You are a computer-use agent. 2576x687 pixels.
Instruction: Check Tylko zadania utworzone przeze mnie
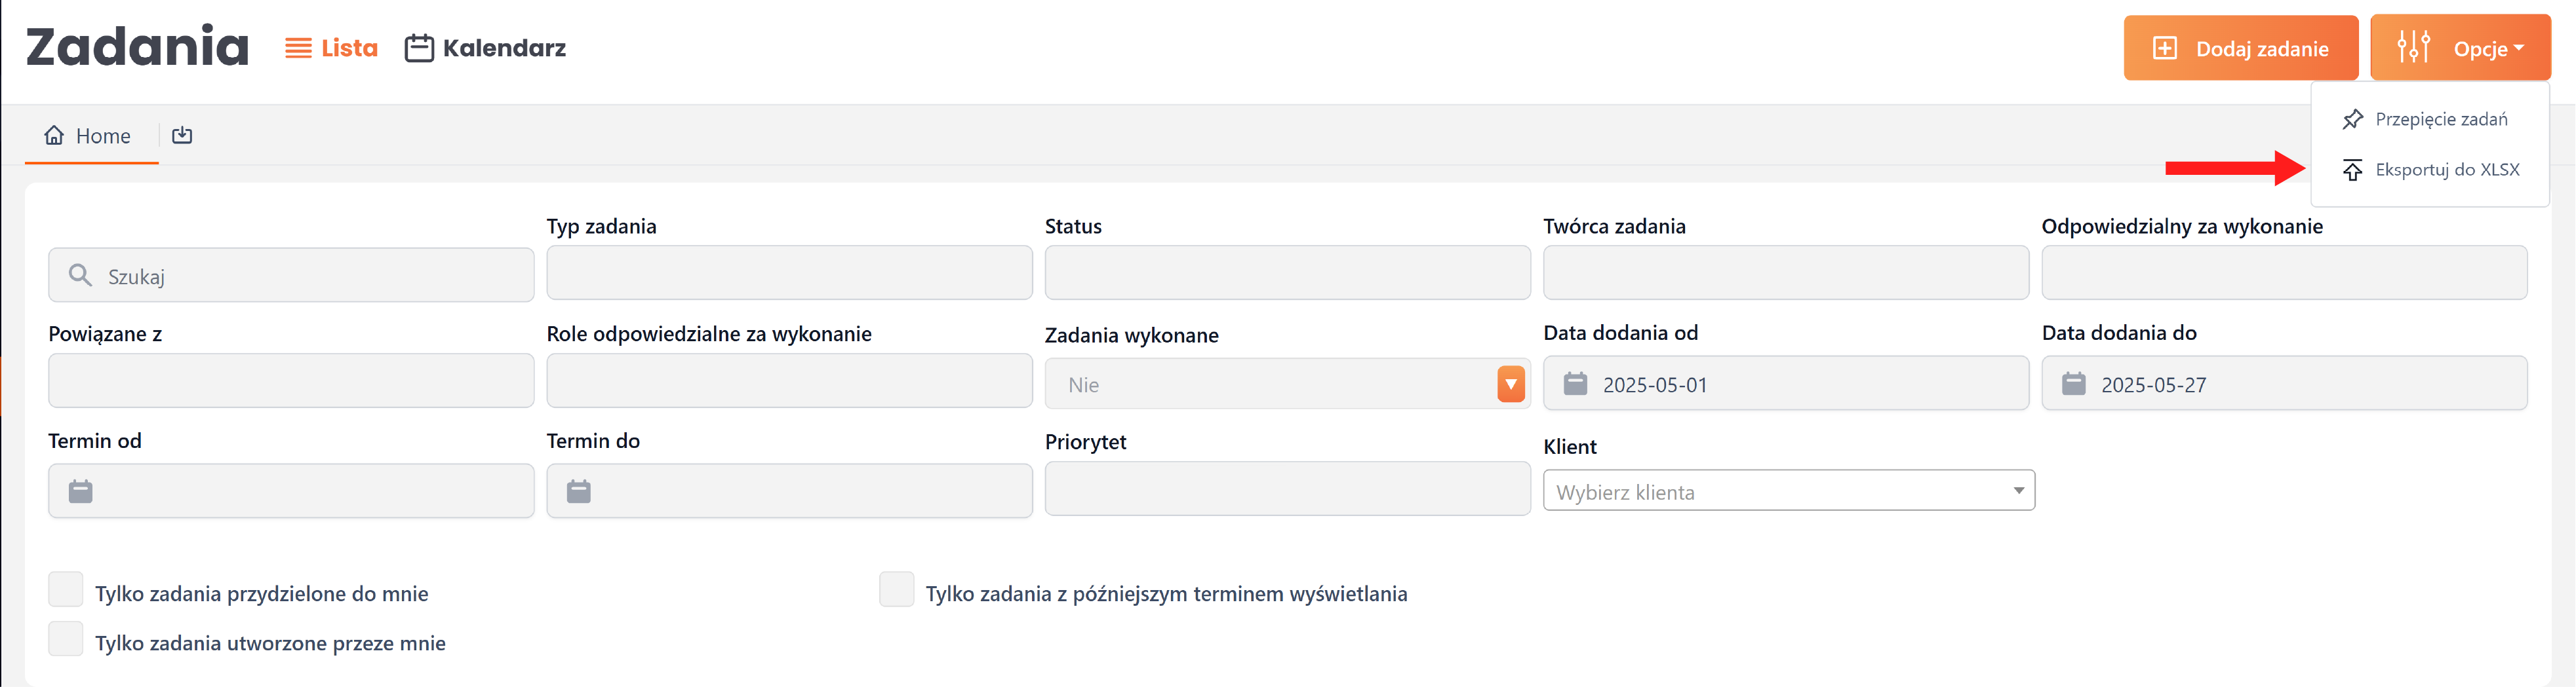(66, 639)
